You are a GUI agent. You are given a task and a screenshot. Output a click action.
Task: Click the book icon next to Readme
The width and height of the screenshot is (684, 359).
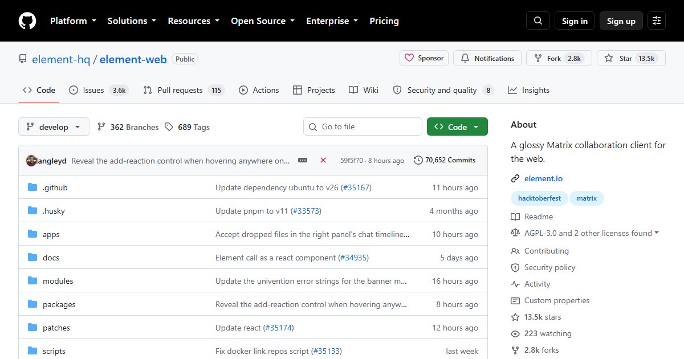click(515, 217)
